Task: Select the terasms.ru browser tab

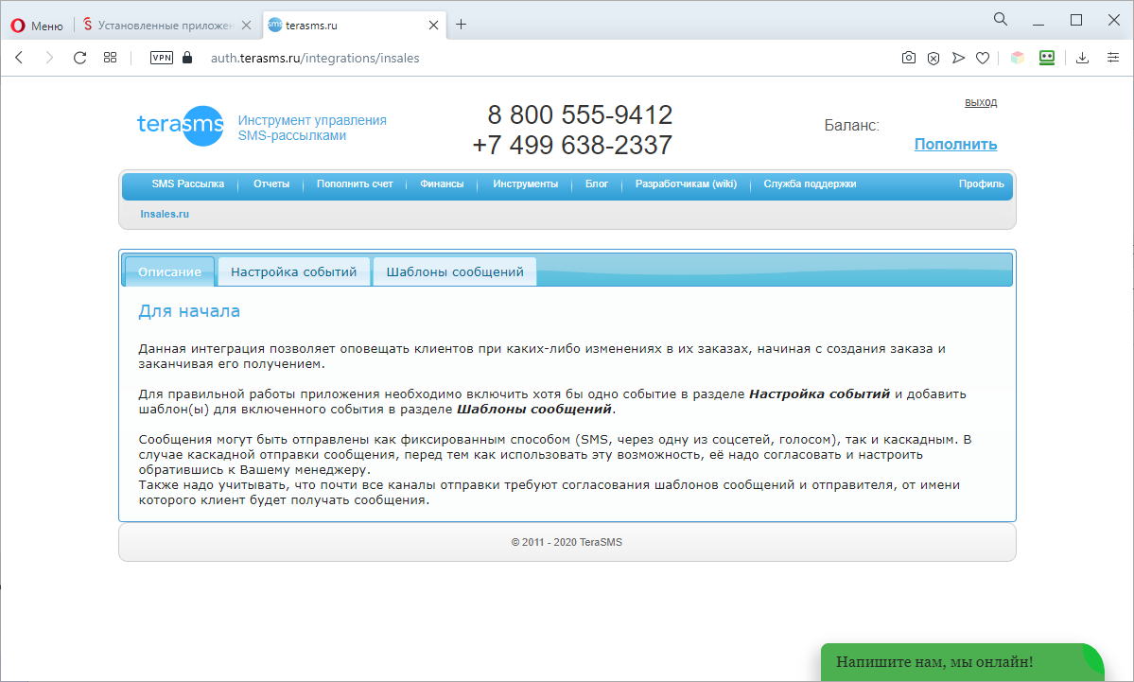Action: [355, 26]
